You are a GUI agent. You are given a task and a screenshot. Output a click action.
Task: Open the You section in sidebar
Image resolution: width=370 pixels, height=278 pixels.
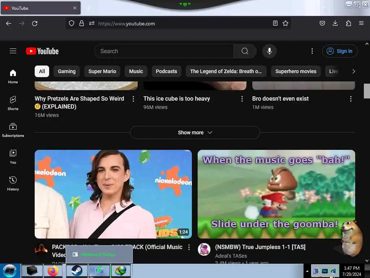pos(13,157)
